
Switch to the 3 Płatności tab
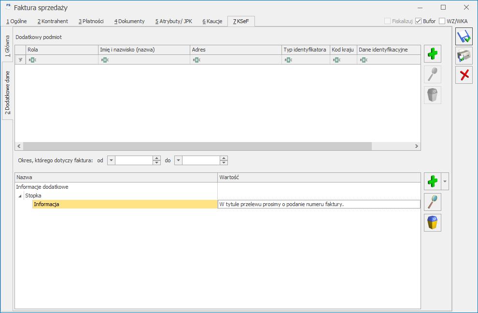click(x=91, y=21)
